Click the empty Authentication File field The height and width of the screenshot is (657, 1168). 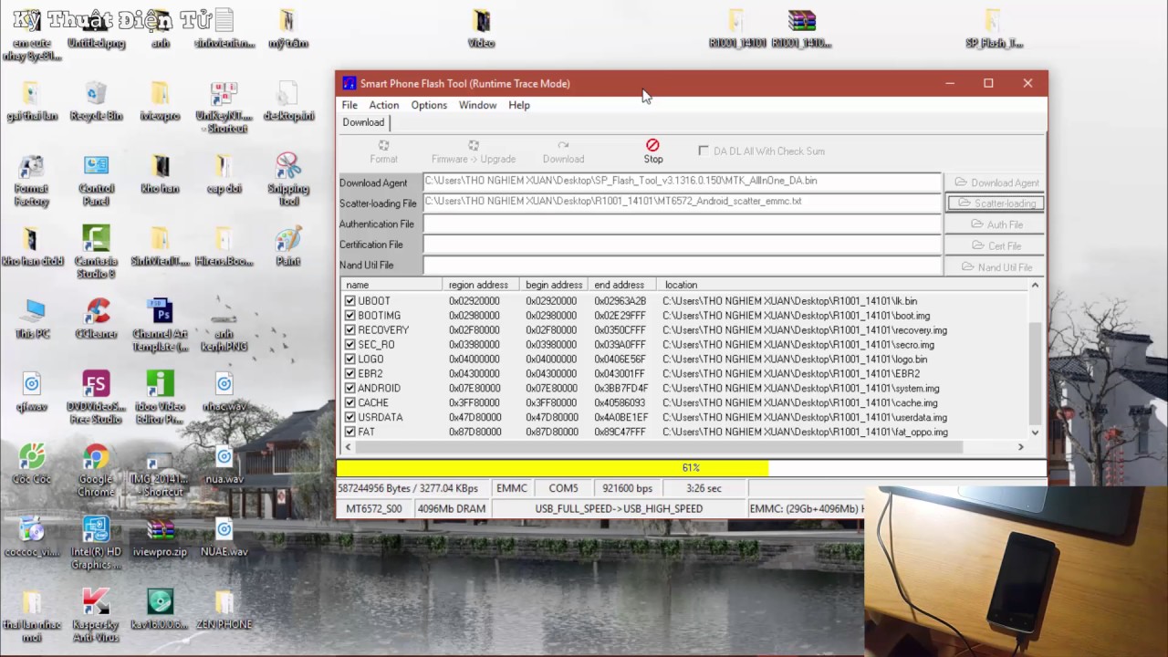point(682,224)
